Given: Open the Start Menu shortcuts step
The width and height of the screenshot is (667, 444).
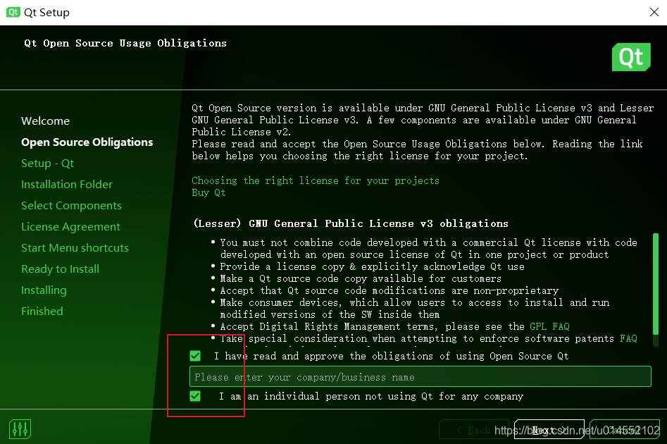Looking at the screenshot, I should [x=75, y=247].
